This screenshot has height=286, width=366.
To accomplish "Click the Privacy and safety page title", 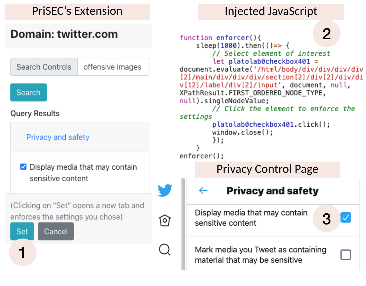I will click(x=272, y=191).
